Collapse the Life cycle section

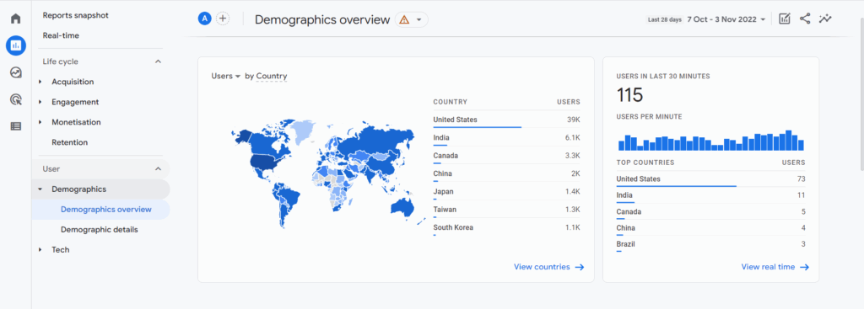click(x=158, y=61)
